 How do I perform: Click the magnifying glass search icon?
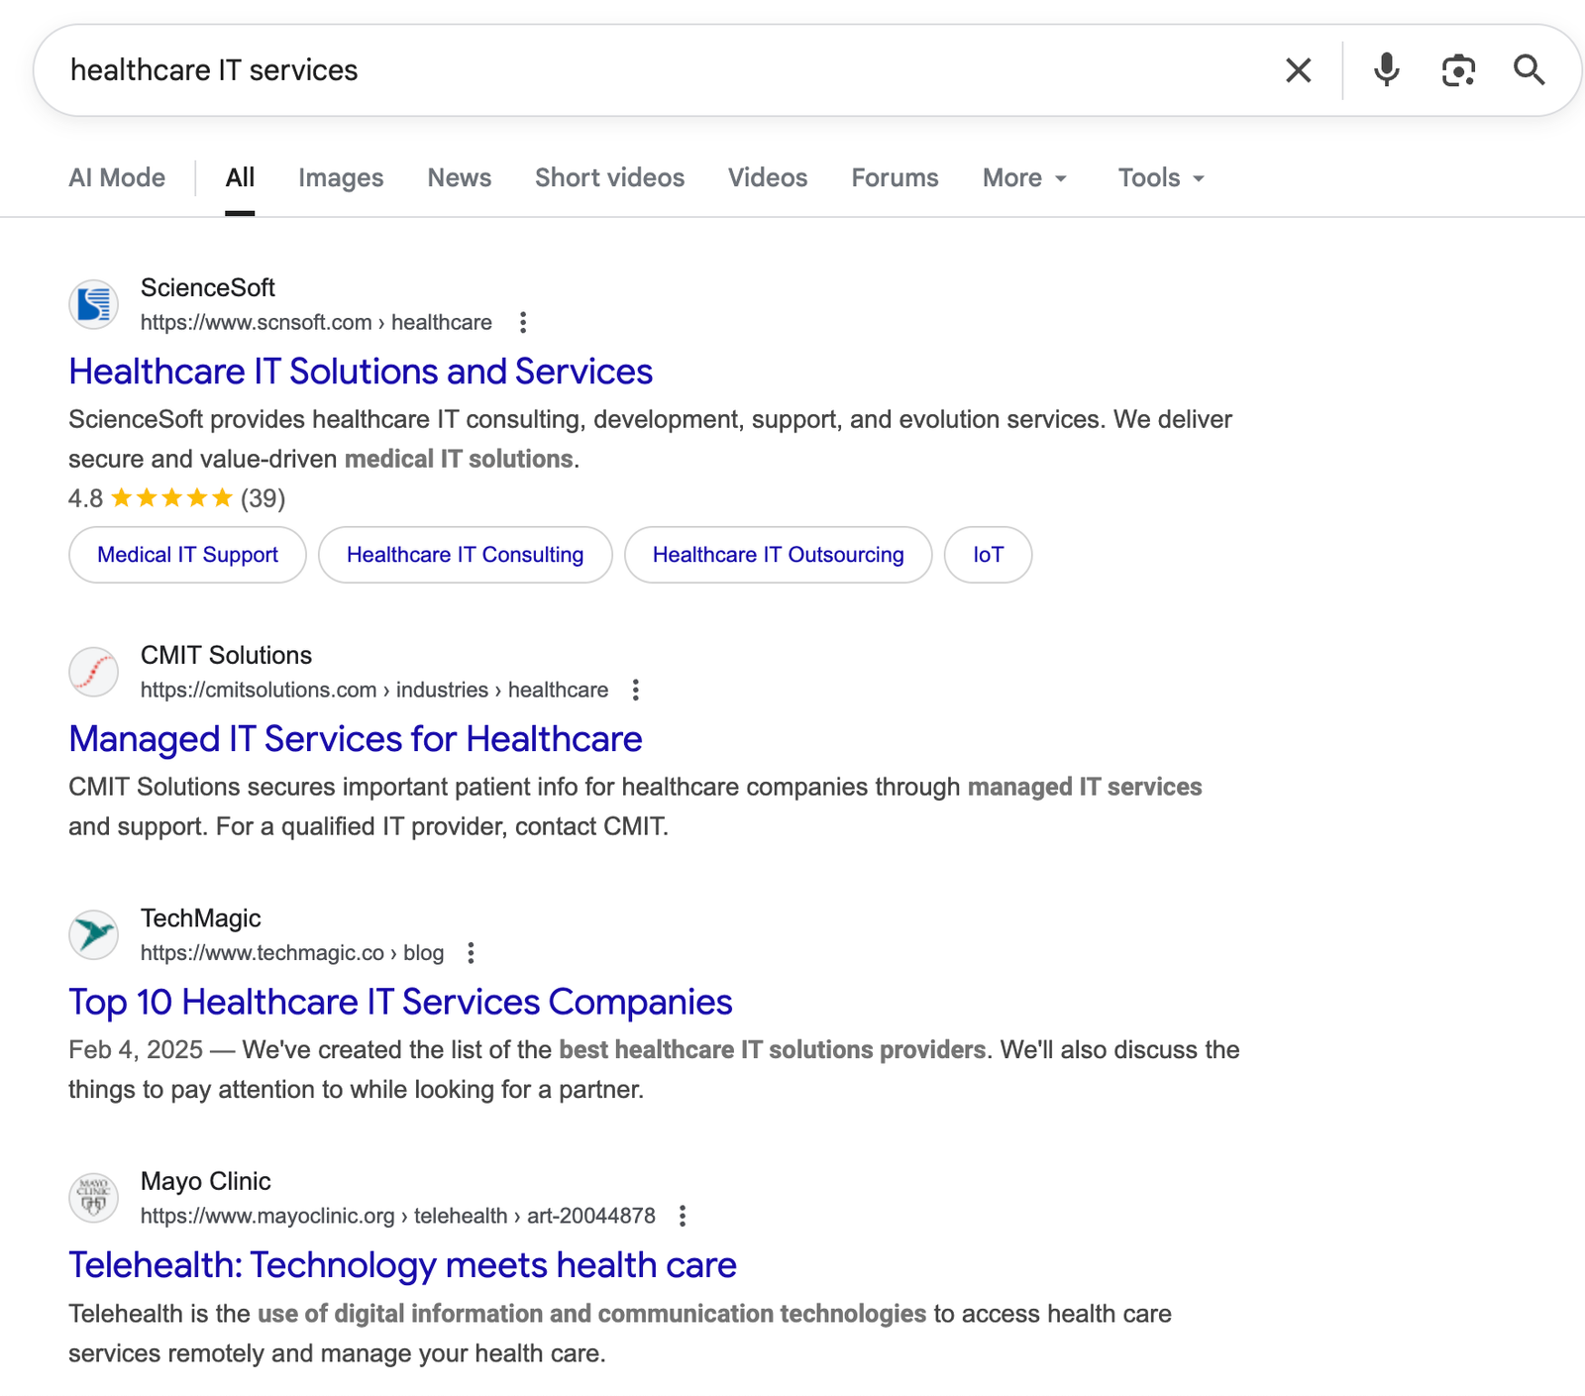pos(1529,70)
